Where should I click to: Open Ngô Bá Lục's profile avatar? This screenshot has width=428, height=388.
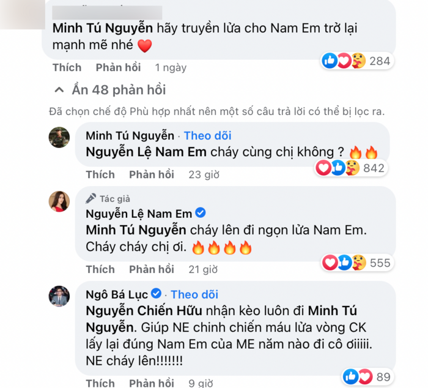coord(59,296)
